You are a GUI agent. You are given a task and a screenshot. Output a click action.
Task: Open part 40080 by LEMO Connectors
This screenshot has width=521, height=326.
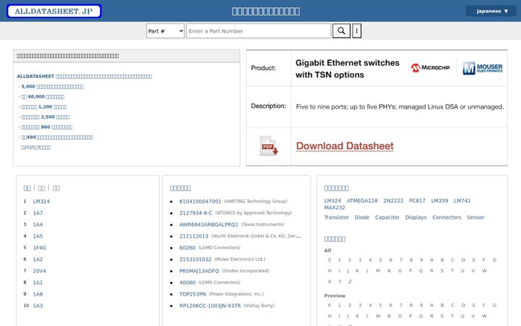pyautogui.click(x=187, y=283)
